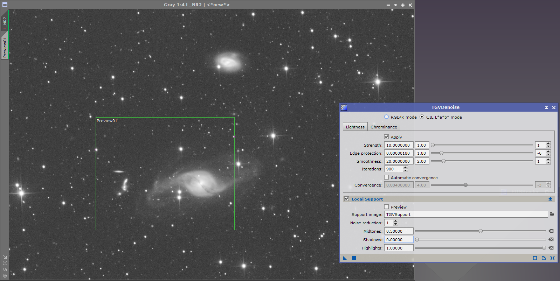
Task: Collapse the Local Support section
Action: tap(550, 199)
